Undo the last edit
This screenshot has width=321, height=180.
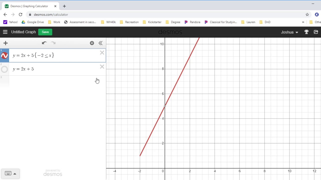click(44, 43)
